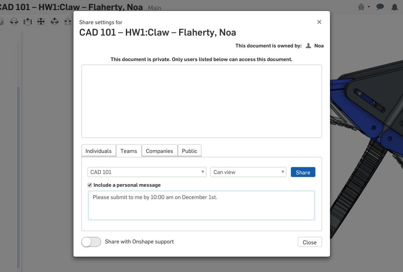Uncheck Include a personal message
This screenshot has height=272, width=403.
click(x=90, y=185)
